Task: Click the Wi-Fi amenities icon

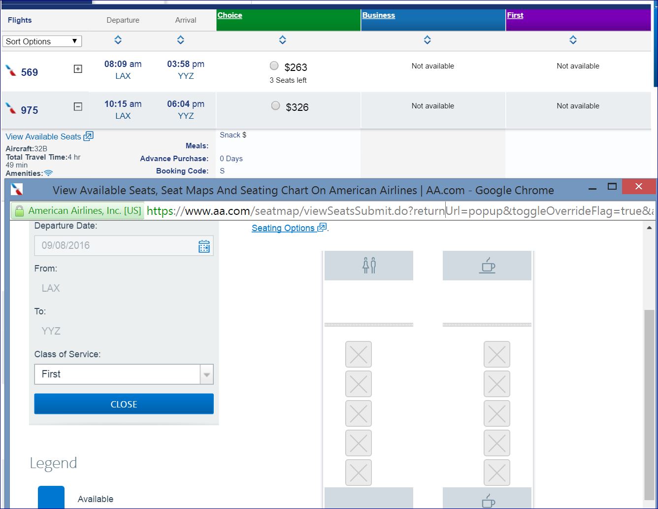Action: pyautogui.click(x=48, y=173)
